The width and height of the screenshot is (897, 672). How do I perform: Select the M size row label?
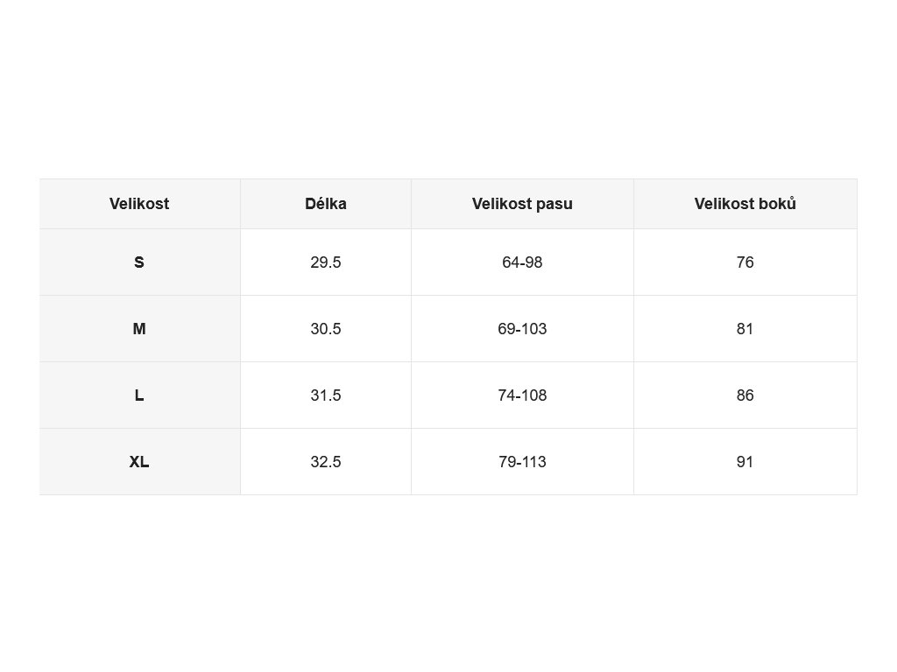click(139, 329)
